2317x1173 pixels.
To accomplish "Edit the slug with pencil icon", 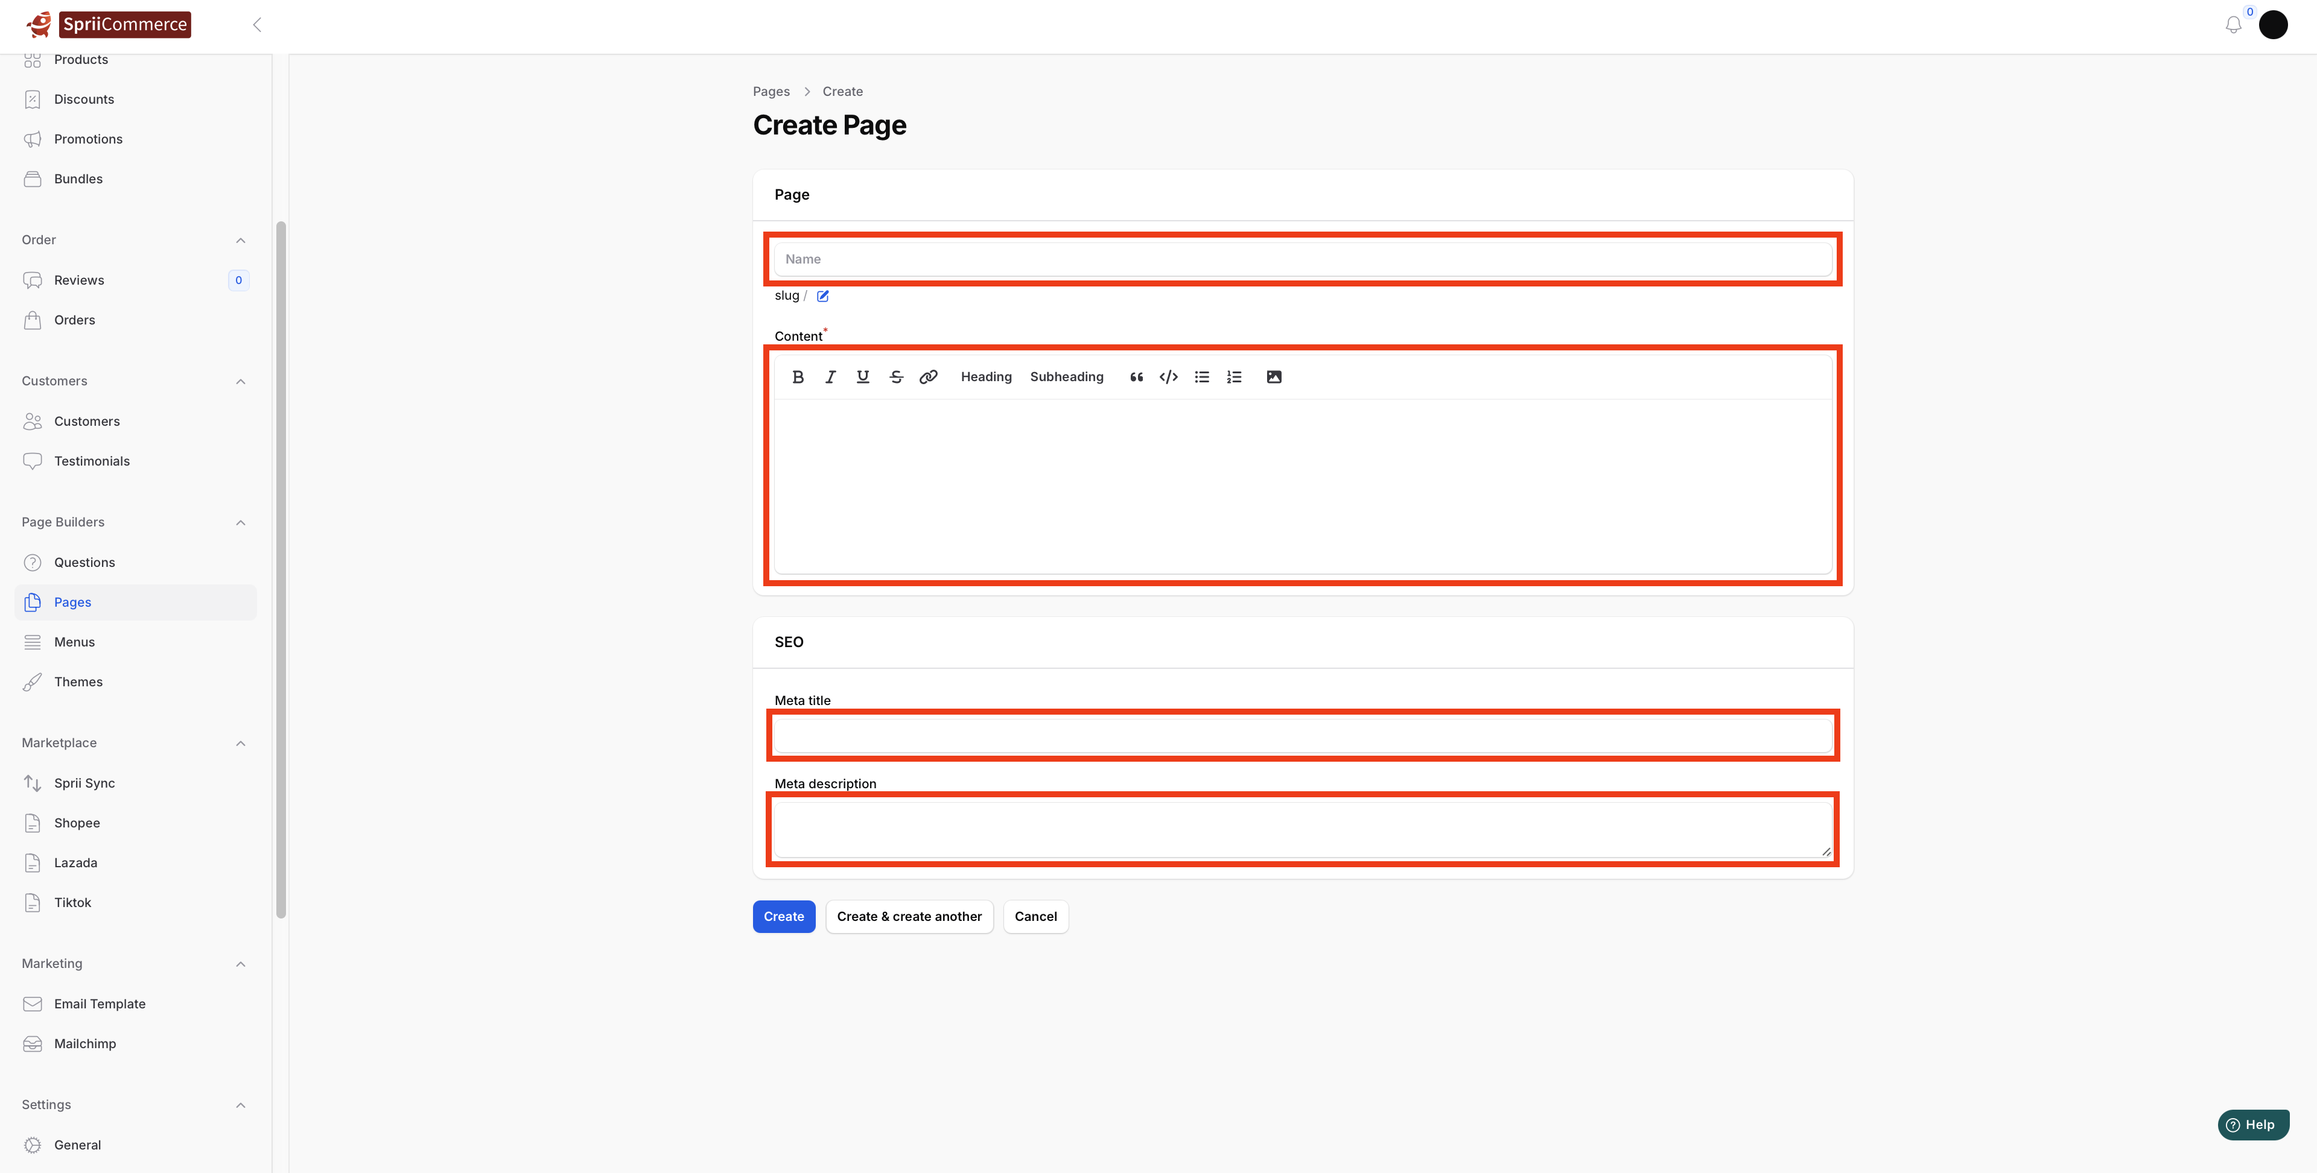I will point(822,296).
